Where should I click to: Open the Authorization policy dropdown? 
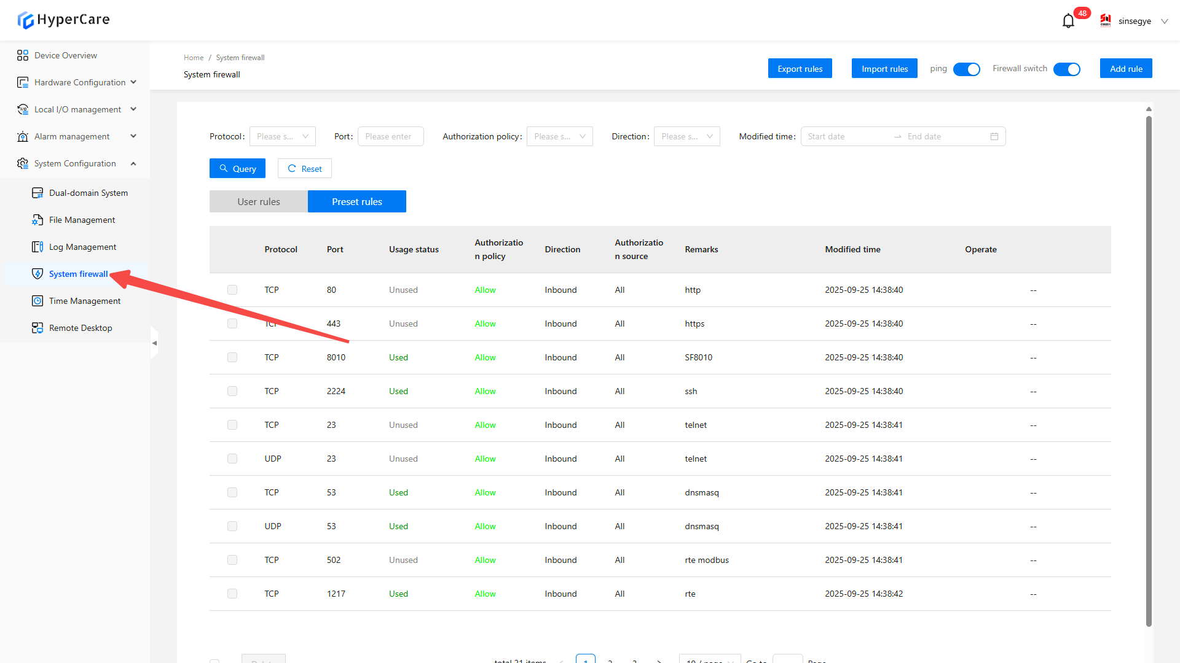click(x=559, y=136)
